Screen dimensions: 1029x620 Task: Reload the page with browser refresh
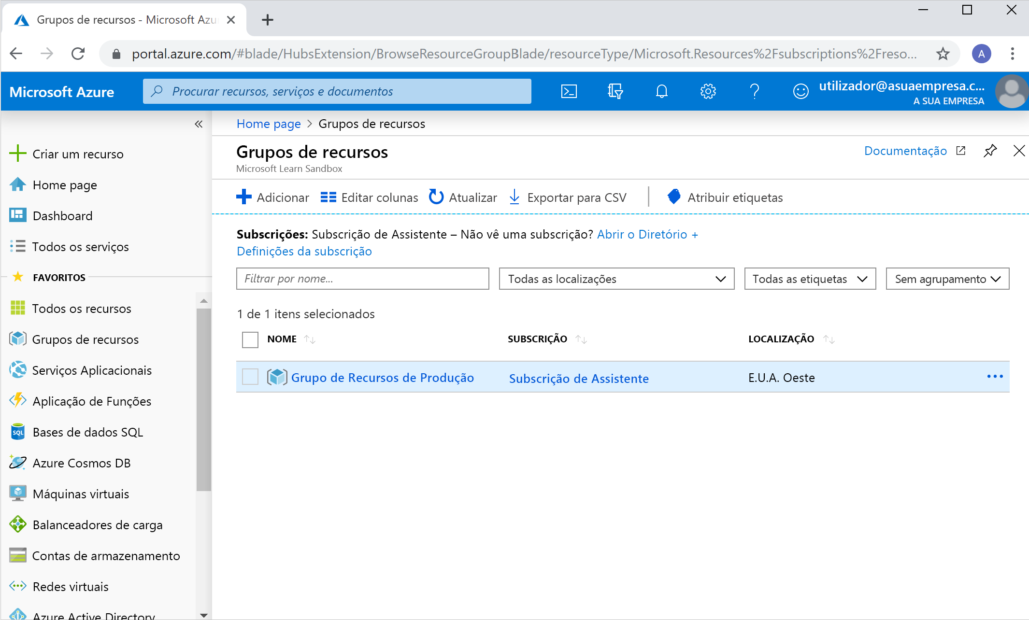click(78, 54)
